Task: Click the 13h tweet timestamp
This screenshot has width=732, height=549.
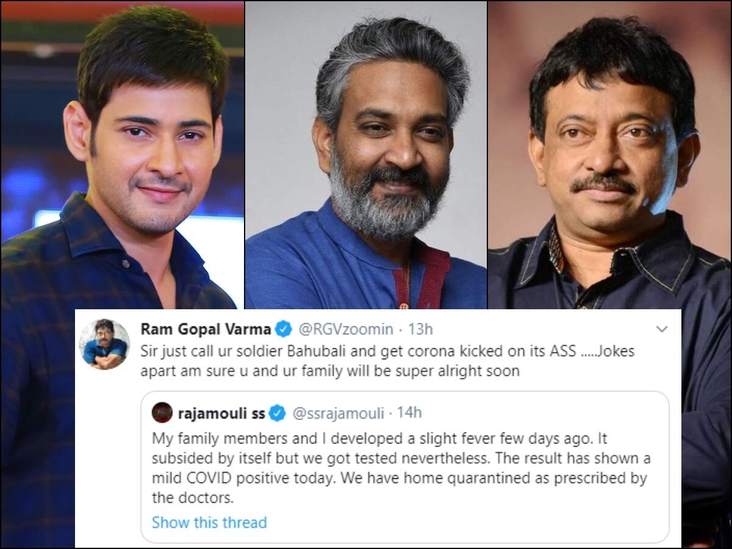Action: (x=420, y=329)
